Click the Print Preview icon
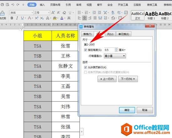 pos(8,5)
